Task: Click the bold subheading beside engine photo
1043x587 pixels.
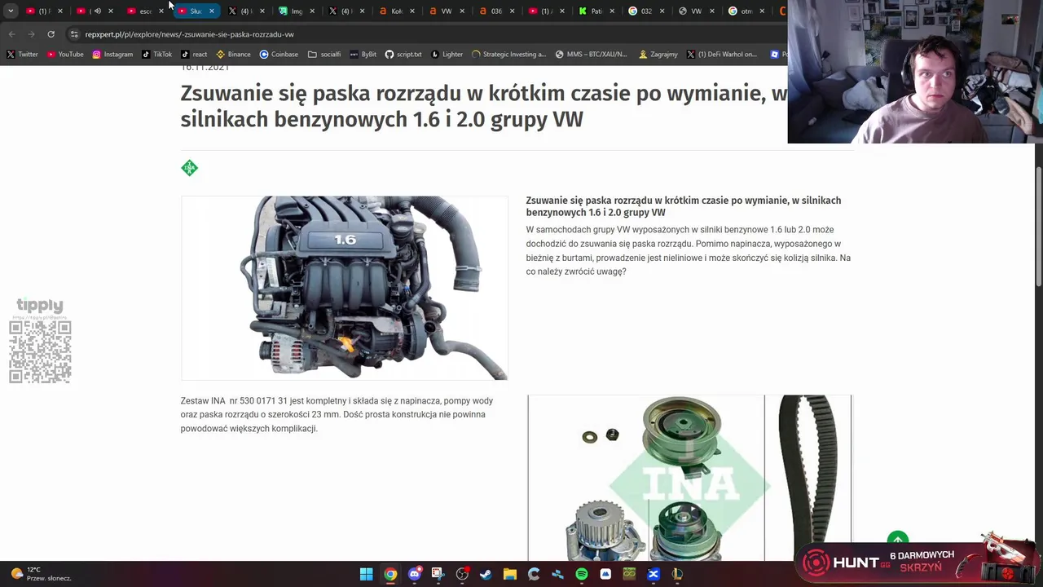Action: [684, 206]
